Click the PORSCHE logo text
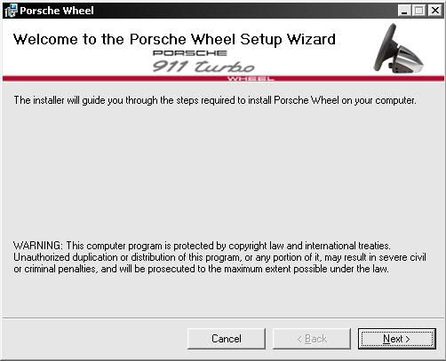446x361 pixels. (190, 53)
